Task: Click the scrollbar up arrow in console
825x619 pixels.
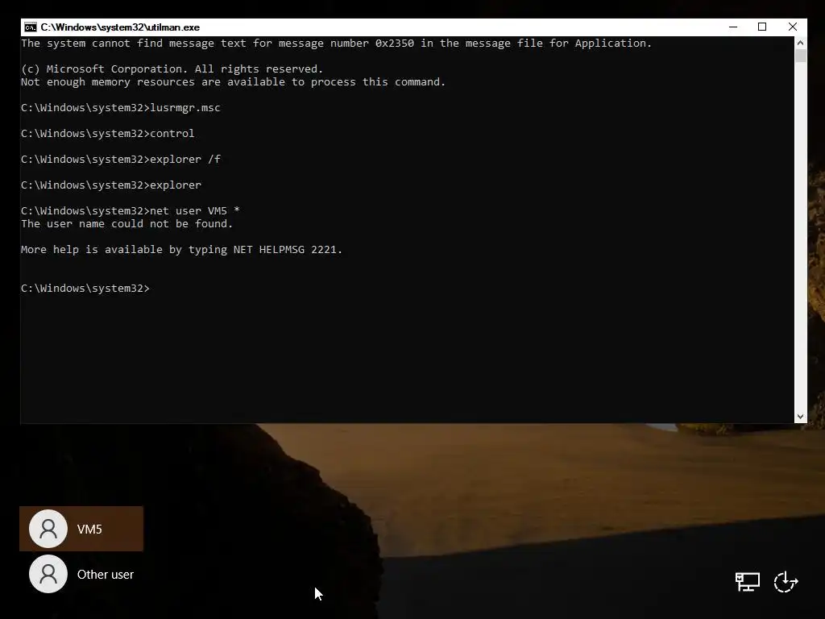Action: pos(800,43)
